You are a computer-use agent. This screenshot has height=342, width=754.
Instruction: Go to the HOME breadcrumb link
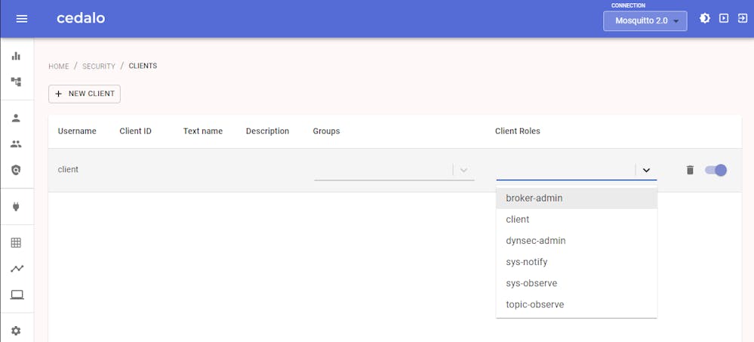pos(59,66)
